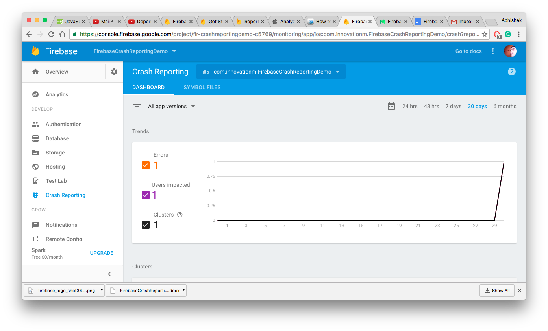Click the Upgrade plan button
The height and width of the screenshot is (331, 548).
[102, 253]
